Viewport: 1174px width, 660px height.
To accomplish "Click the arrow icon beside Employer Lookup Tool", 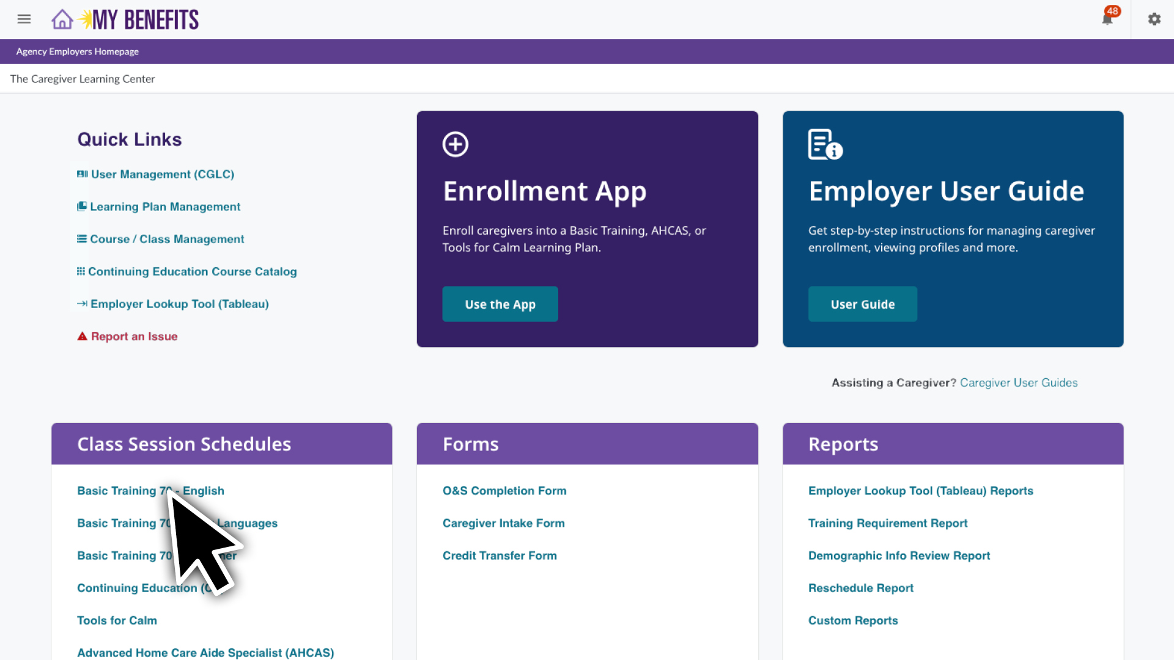I will (x=81, y=303).
